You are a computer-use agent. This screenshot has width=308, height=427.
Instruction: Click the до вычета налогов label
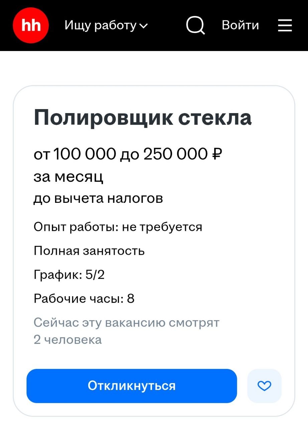click(x=98, y=198)
